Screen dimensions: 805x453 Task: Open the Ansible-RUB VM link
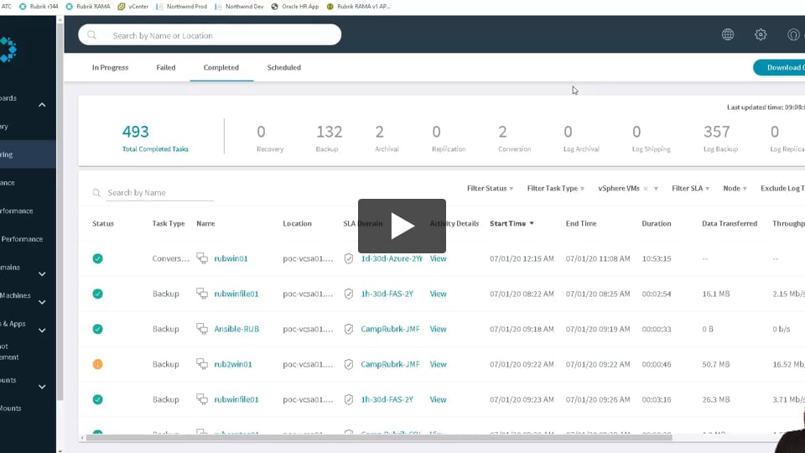pos(236,329)
